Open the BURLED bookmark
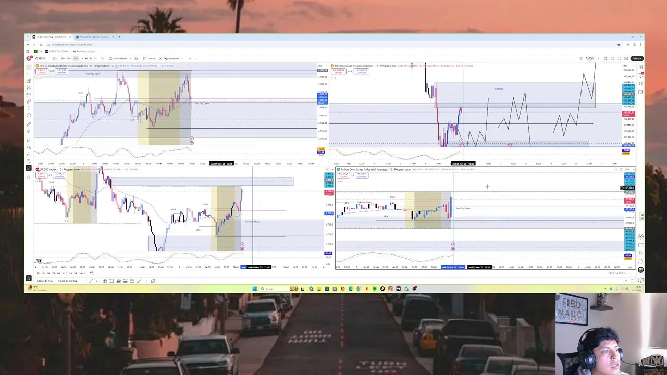 57,52
